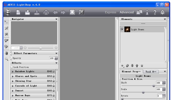
Task: Open the Preferences gear icon
Action: pos(163,12)
